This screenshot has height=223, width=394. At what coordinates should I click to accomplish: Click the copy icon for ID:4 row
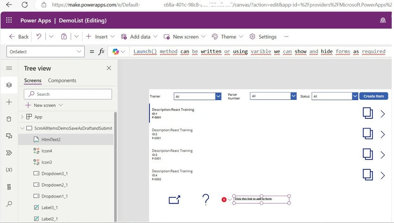click(x=368, y=174)
